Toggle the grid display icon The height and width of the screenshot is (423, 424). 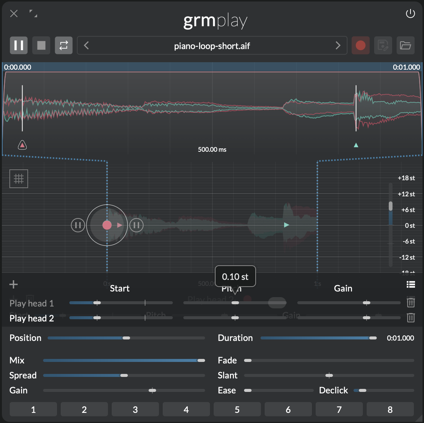(x=19, y=179)
